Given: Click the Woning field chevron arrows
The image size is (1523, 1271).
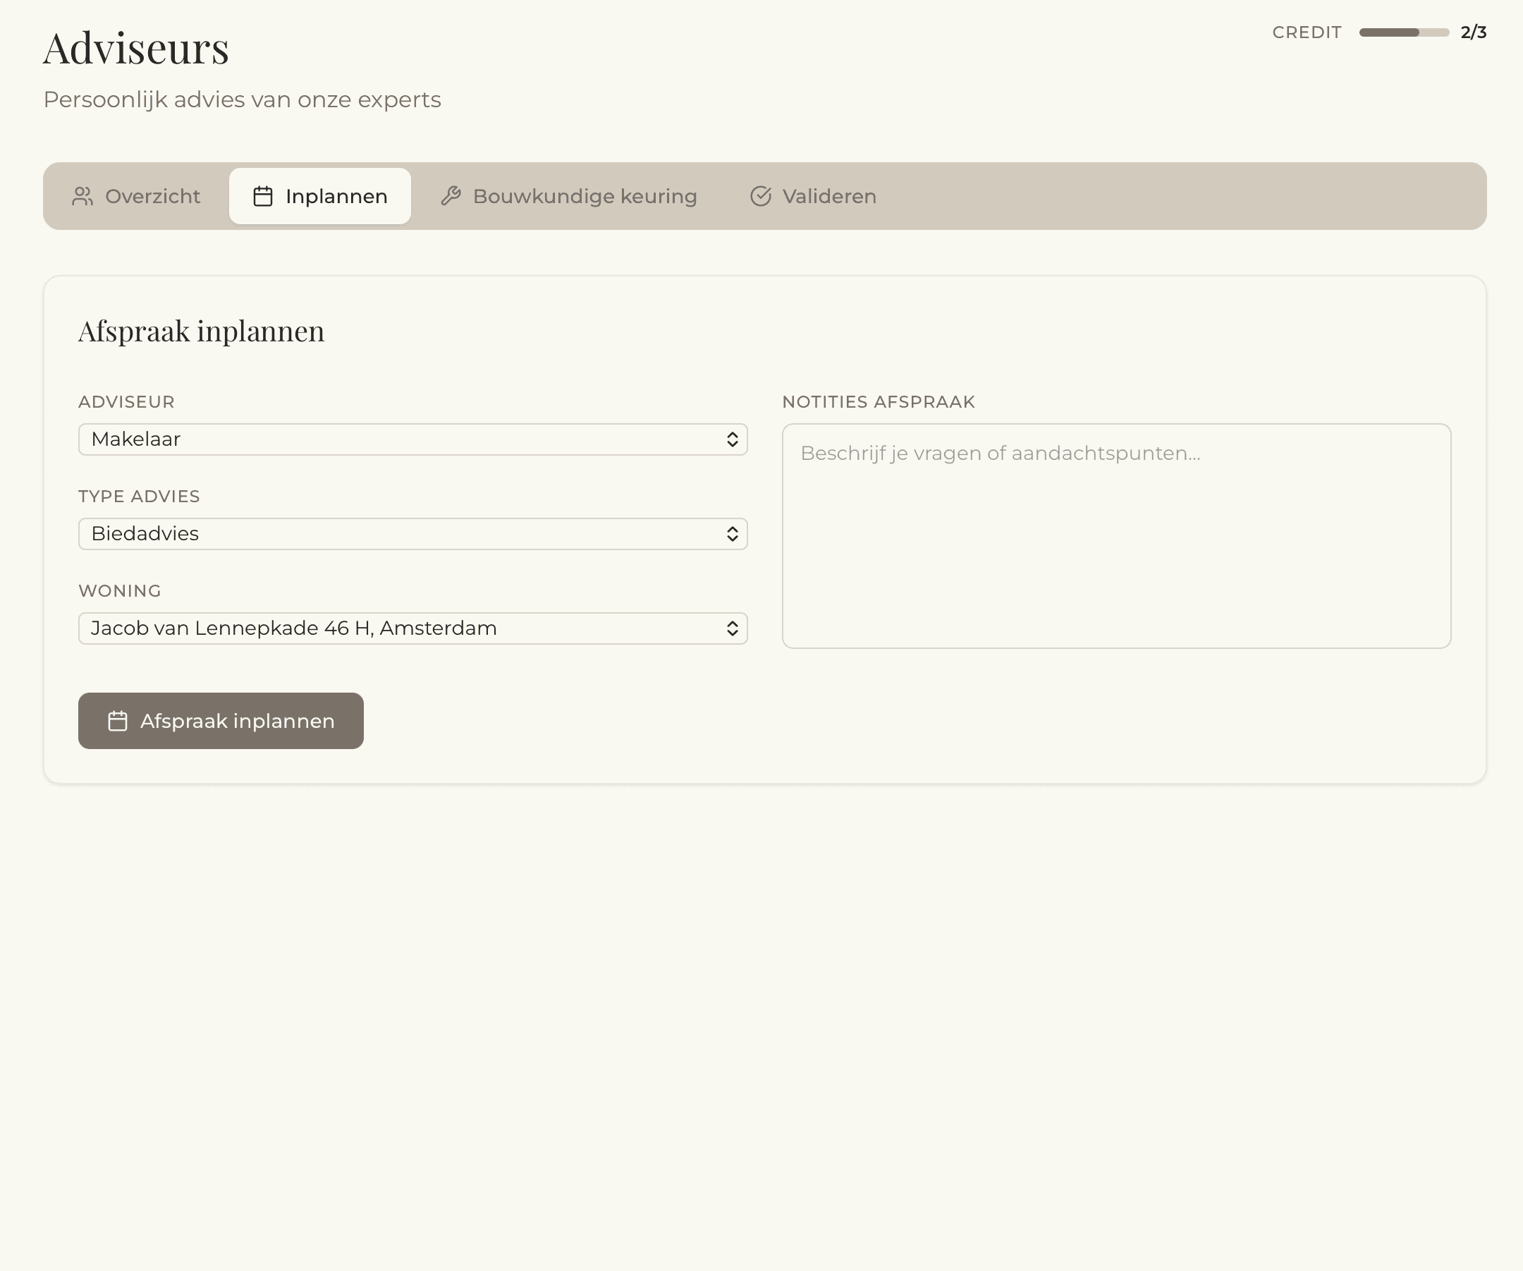Looking at the screenshot, I should coord(732,628).
